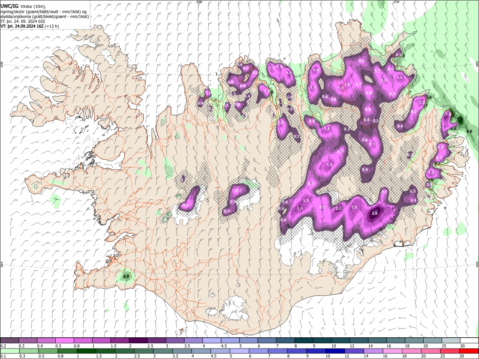Click the top-row legend swatch starting at 0.2

tap(9, 341)
